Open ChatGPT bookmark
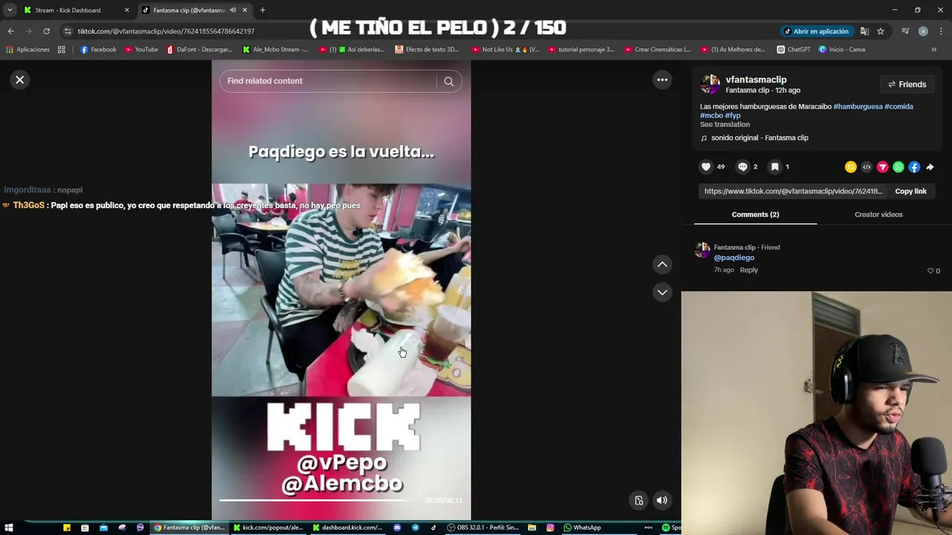 coord(794,50)
